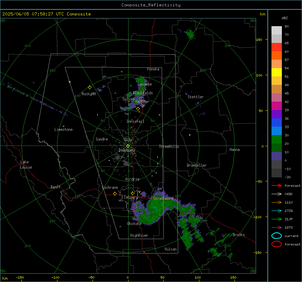Viewport: 302px width, 282px height.
Task: Click the ThreeHills label
Action: point(169,147)
